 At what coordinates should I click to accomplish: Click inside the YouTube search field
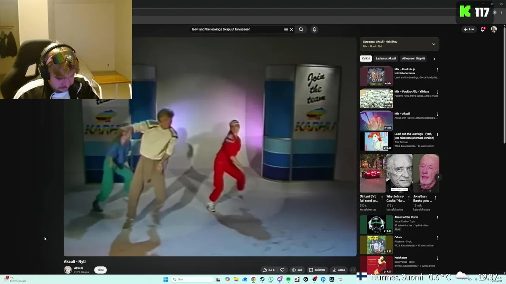pyautogui.click(x=236, y=29)
